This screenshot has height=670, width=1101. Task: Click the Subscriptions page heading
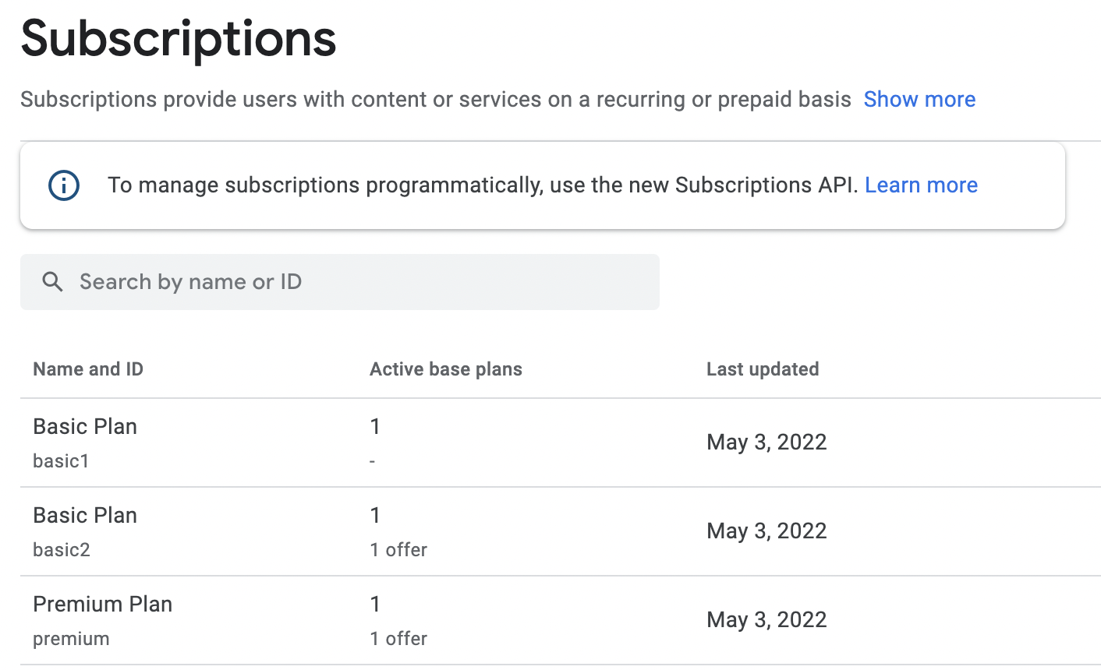(179, 39)
